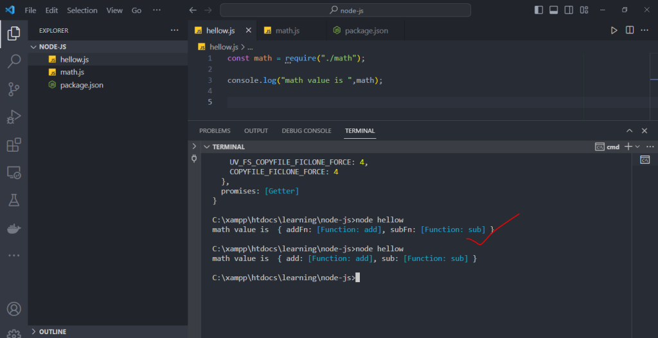This screenshot has height=338, width=658.
Task: Open the new terminal profile dropdown arrow
Action: 637,147
